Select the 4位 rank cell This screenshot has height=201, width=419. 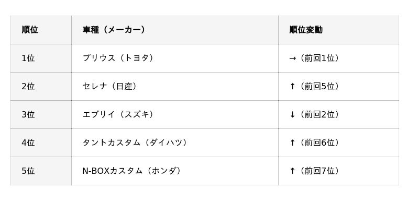coord(41,143)
